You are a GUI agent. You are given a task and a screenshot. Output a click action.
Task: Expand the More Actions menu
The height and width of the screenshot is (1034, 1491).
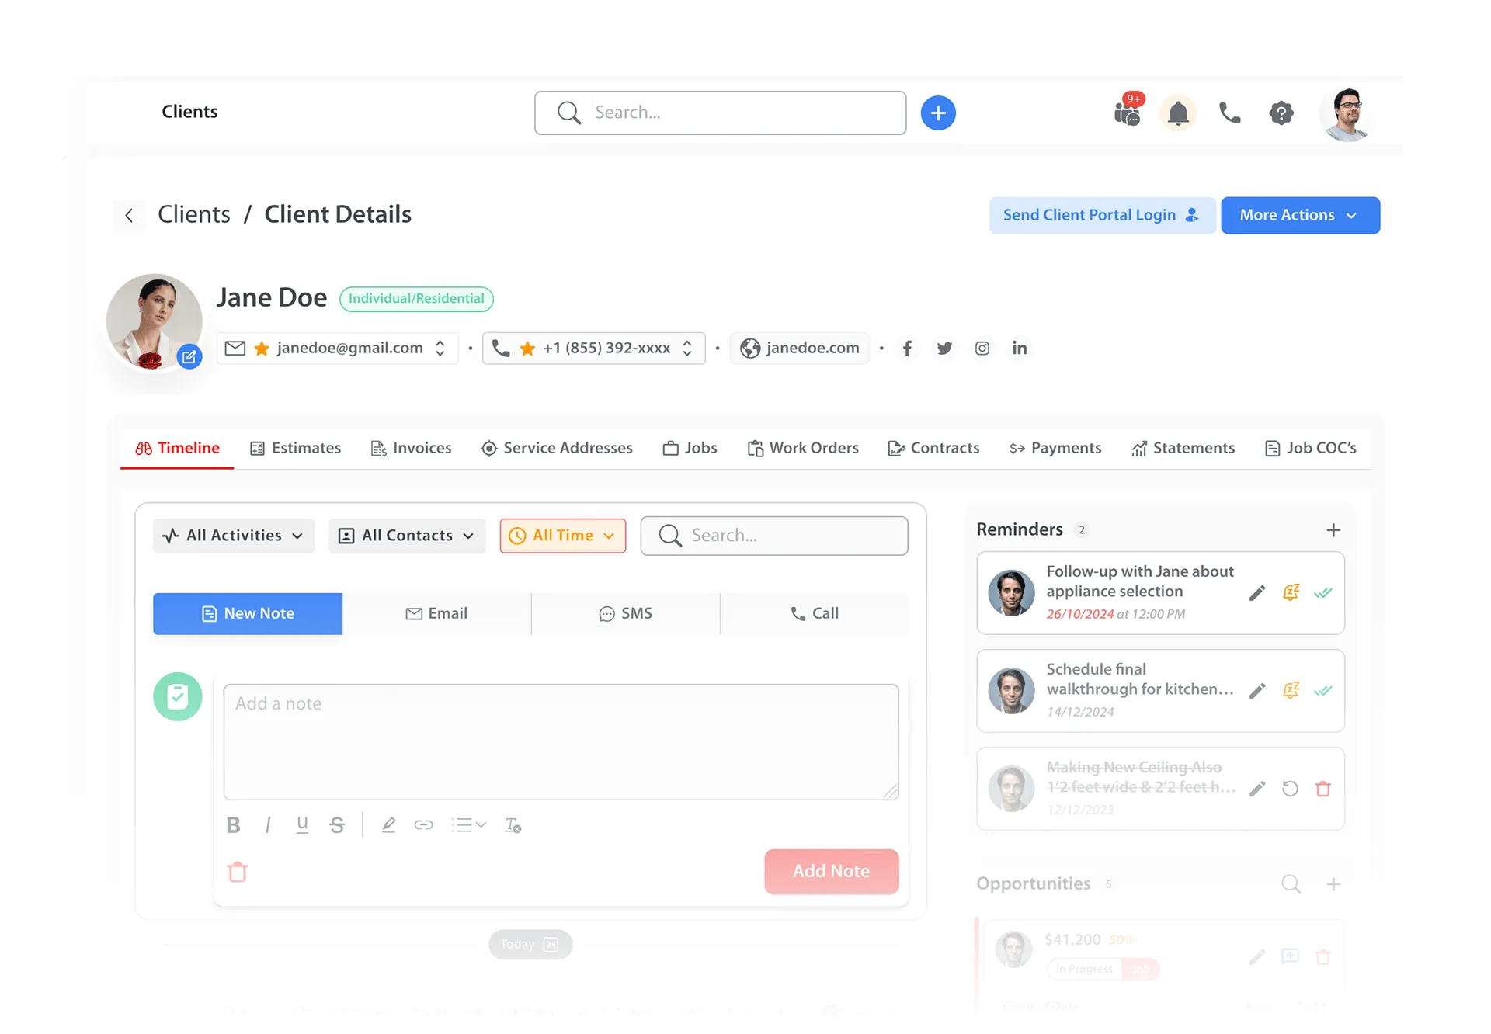click(1299, 215)
